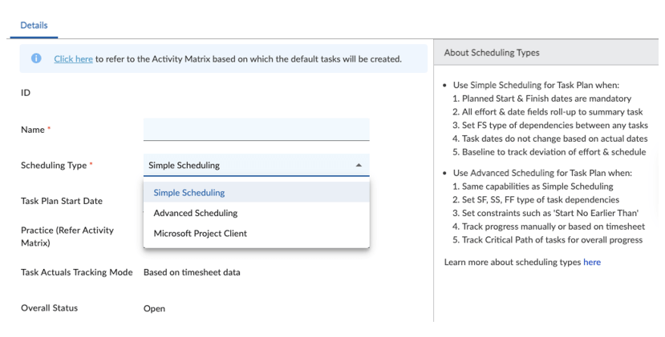This screenshot has height=337, width=665.
Task: Choose Simple Scheduling in the open list
Action: tap(189, 192)
